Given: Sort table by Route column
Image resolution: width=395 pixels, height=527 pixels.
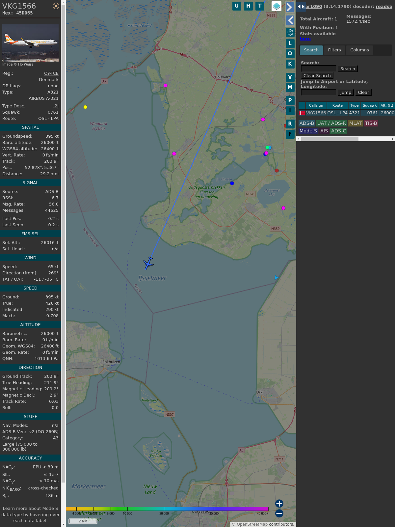Looking at the screenshot, I should [x=337, y=105].
